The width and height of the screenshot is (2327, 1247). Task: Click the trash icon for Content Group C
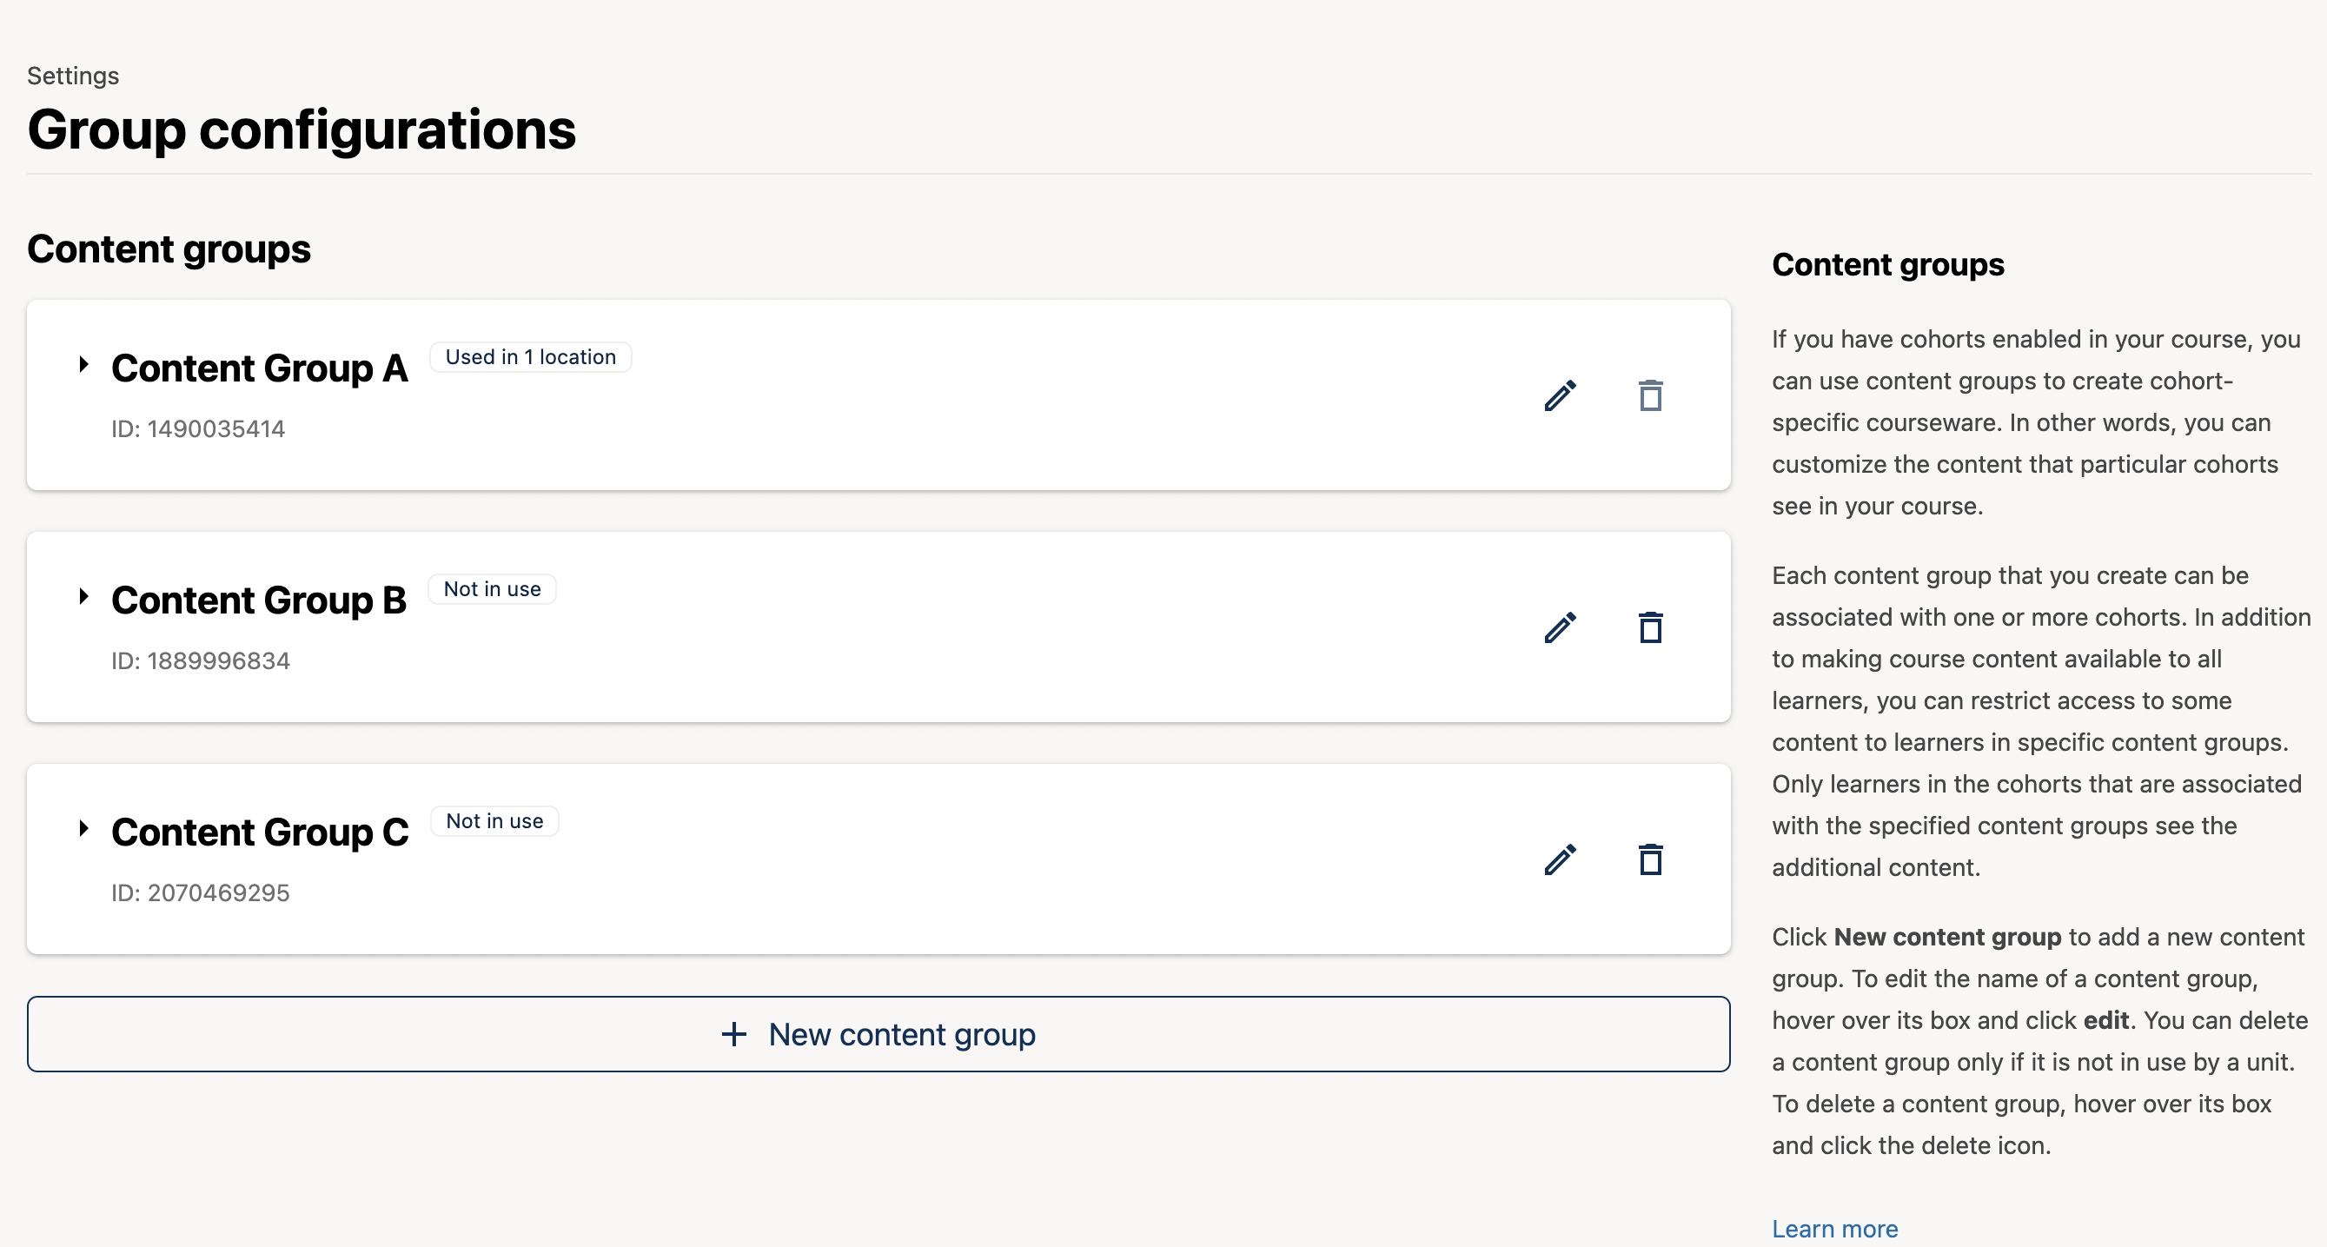(1651, 859)
